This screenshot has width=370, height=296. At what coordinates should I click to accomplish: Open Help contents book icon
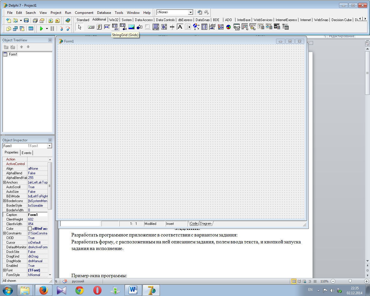pyautogui.click(x=68, y=21)
